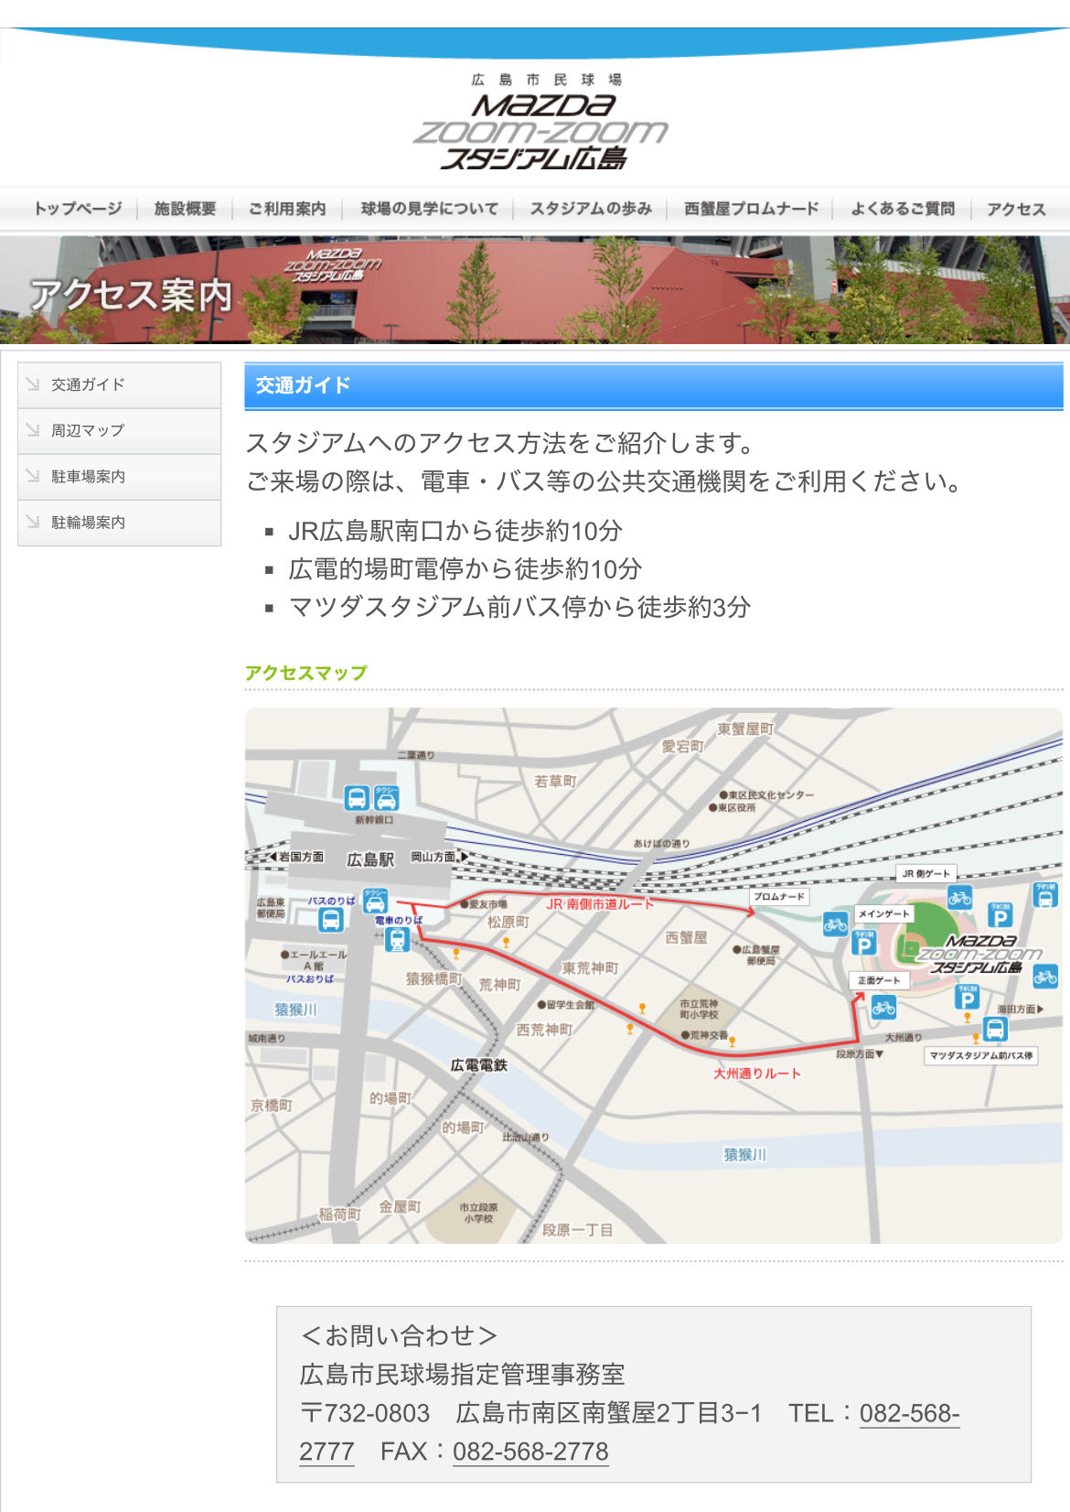Click the Mazda stadium logo on the map

click(980, 954)
